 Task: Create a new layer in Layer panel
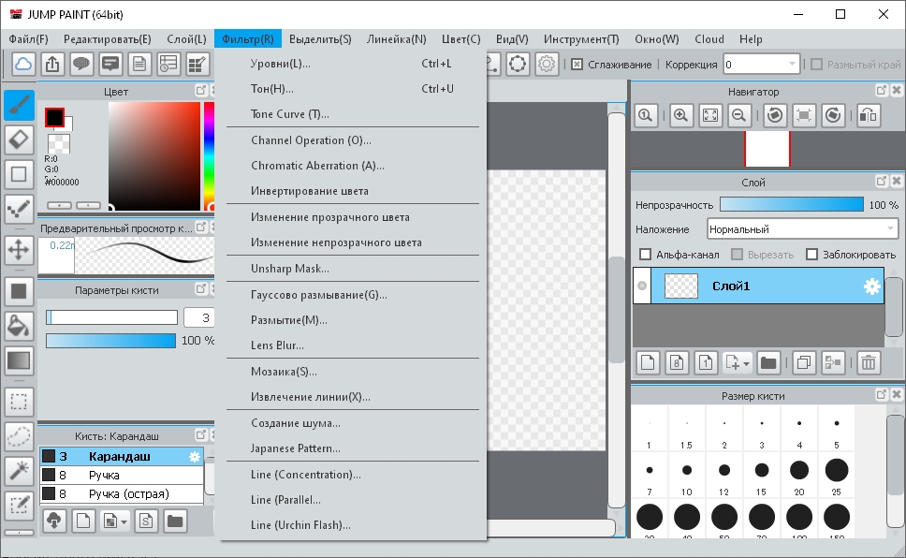648,362
